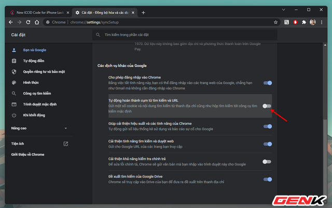Open the Extensions puzzle icon
332x208 pixels.
(x=304, y=22)
